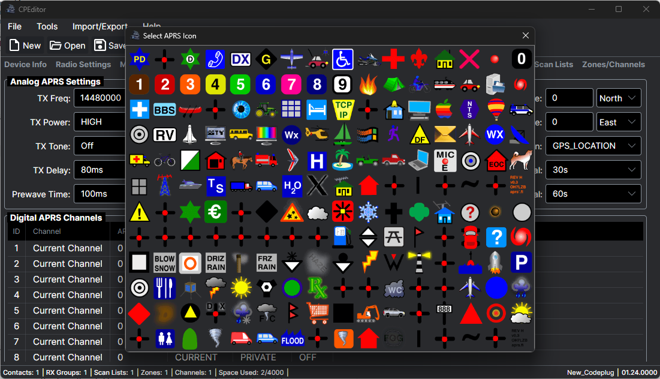Screen dimensions: 660x379
Task: Select the snowflake APRS icon
Action: (x=368, y=212)
